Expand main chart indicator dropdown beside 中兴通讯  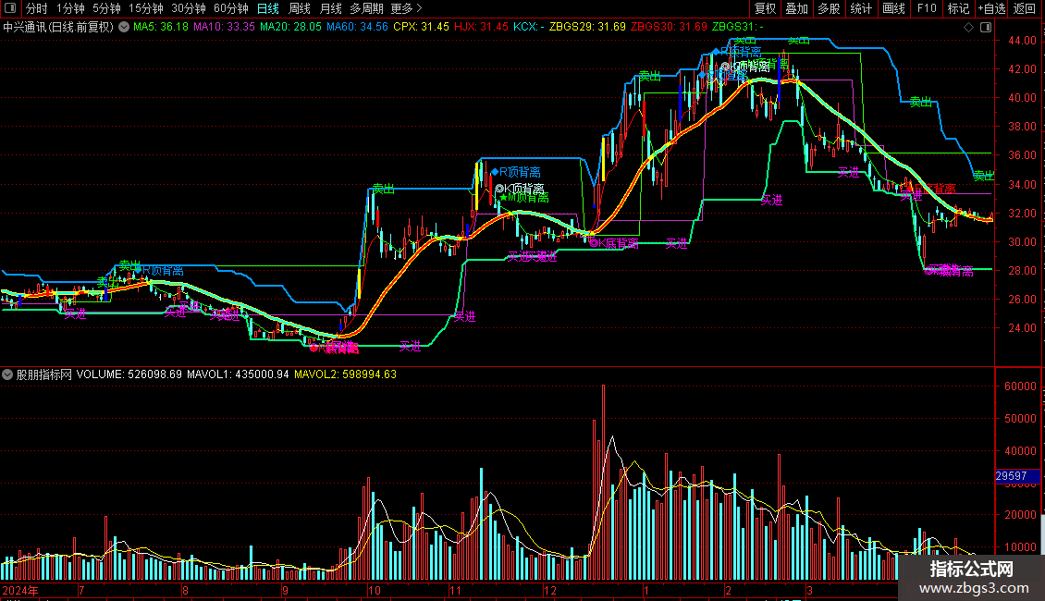(x=124, y=27)
